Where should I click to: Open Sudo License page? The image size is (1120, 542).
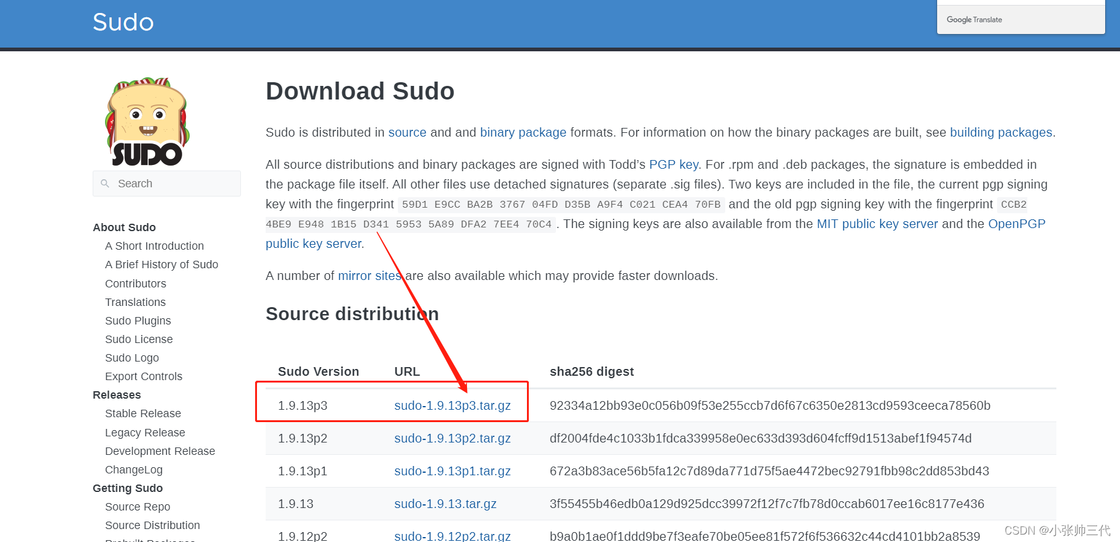point(139,339)
